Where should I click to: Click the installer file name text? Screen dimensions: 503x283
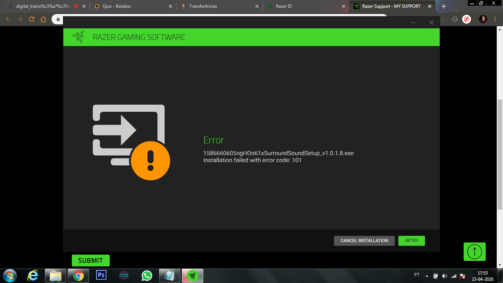tap(278, 153)
